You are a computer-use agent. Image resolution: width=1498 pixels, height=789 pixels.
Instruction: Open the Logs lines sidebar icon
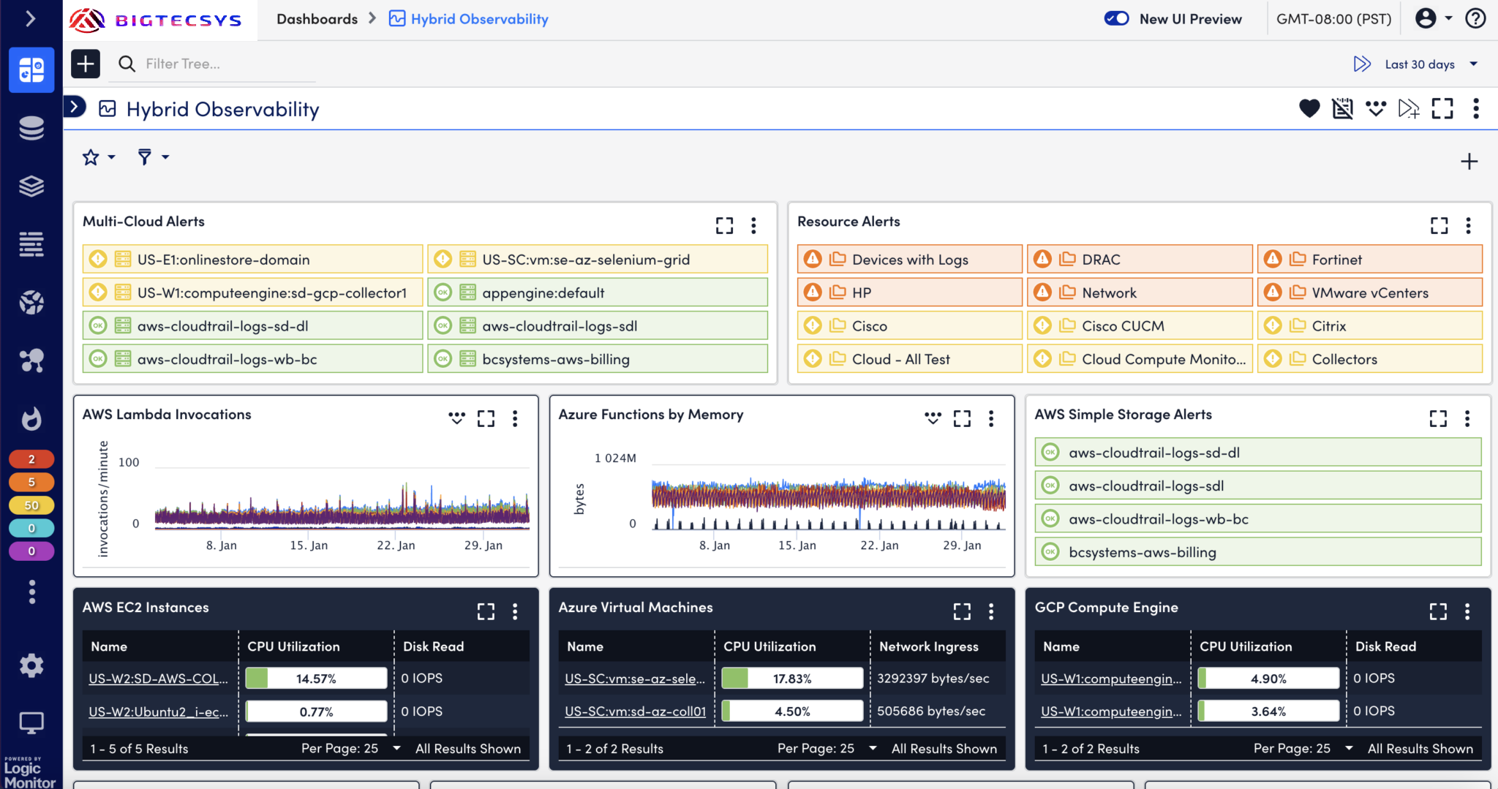(x=31, y=244)
